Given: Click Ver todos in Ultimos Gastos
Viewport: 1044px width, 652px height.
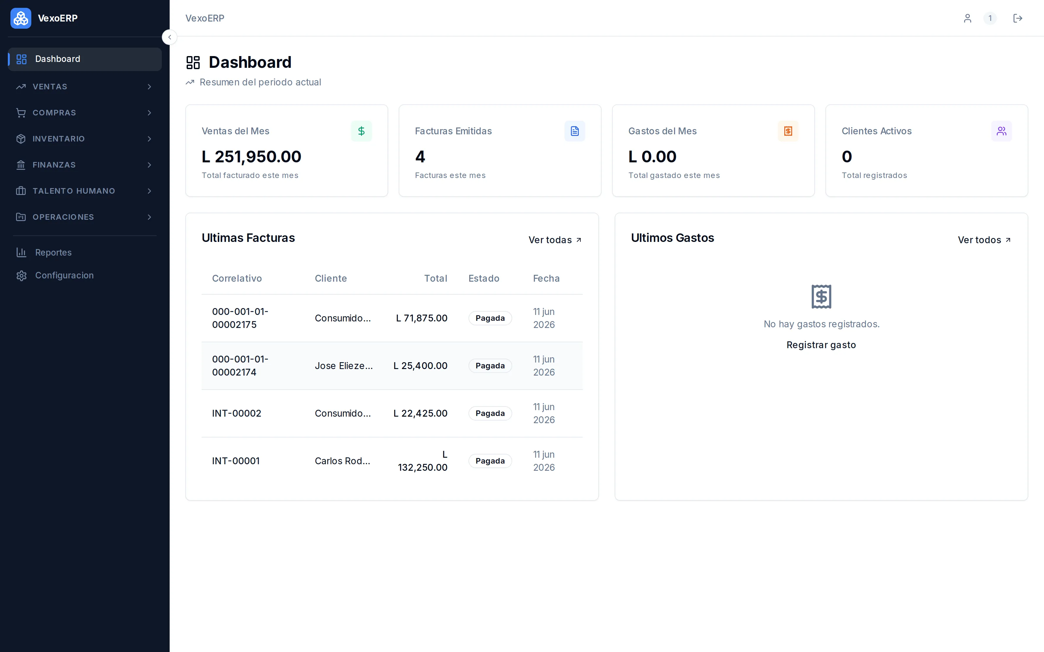Looking at the screenshot, I should [985, 240].
